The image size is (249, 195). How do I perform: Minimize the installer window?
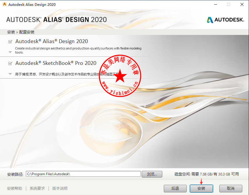pos(216,4)
